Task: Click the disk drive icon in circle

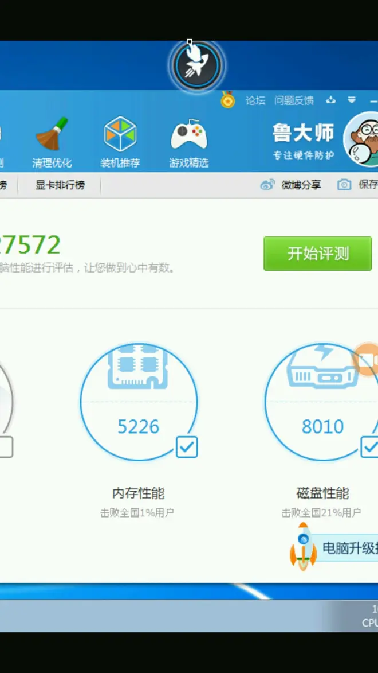Action: point(322,365)
